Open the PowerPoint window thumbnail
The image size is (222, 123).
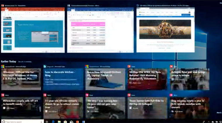click(x=33, y=30)
